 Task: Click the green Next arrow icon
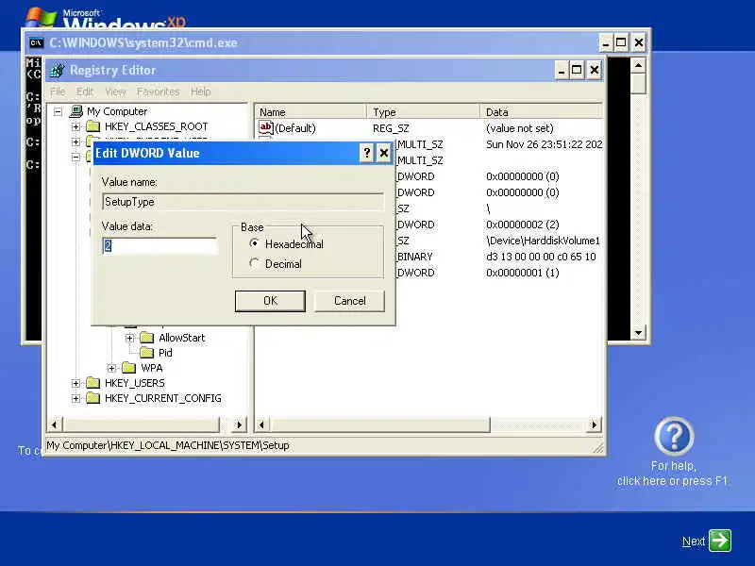[720, 540]
